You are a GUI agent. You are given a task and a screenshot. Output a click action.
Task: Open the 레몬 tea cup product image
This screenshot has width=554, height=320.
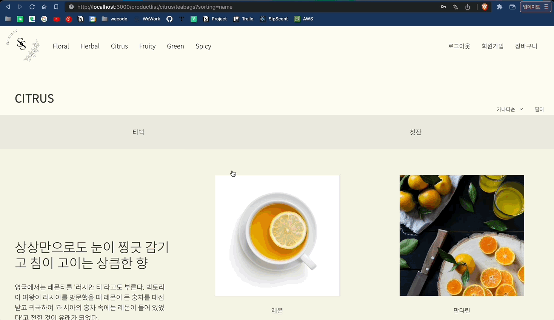click(x=277, y=235)
